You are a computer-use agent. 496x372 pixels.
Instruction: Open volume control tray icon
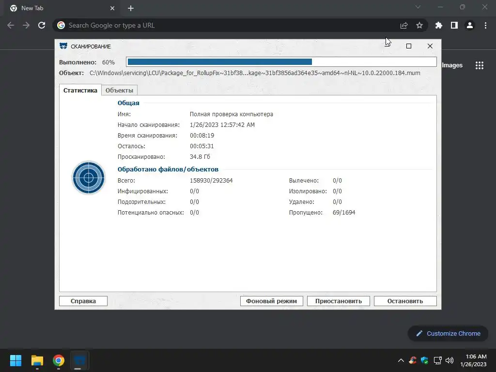click(449, 360)
